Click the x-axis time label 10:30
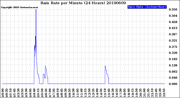 point(74,93)
